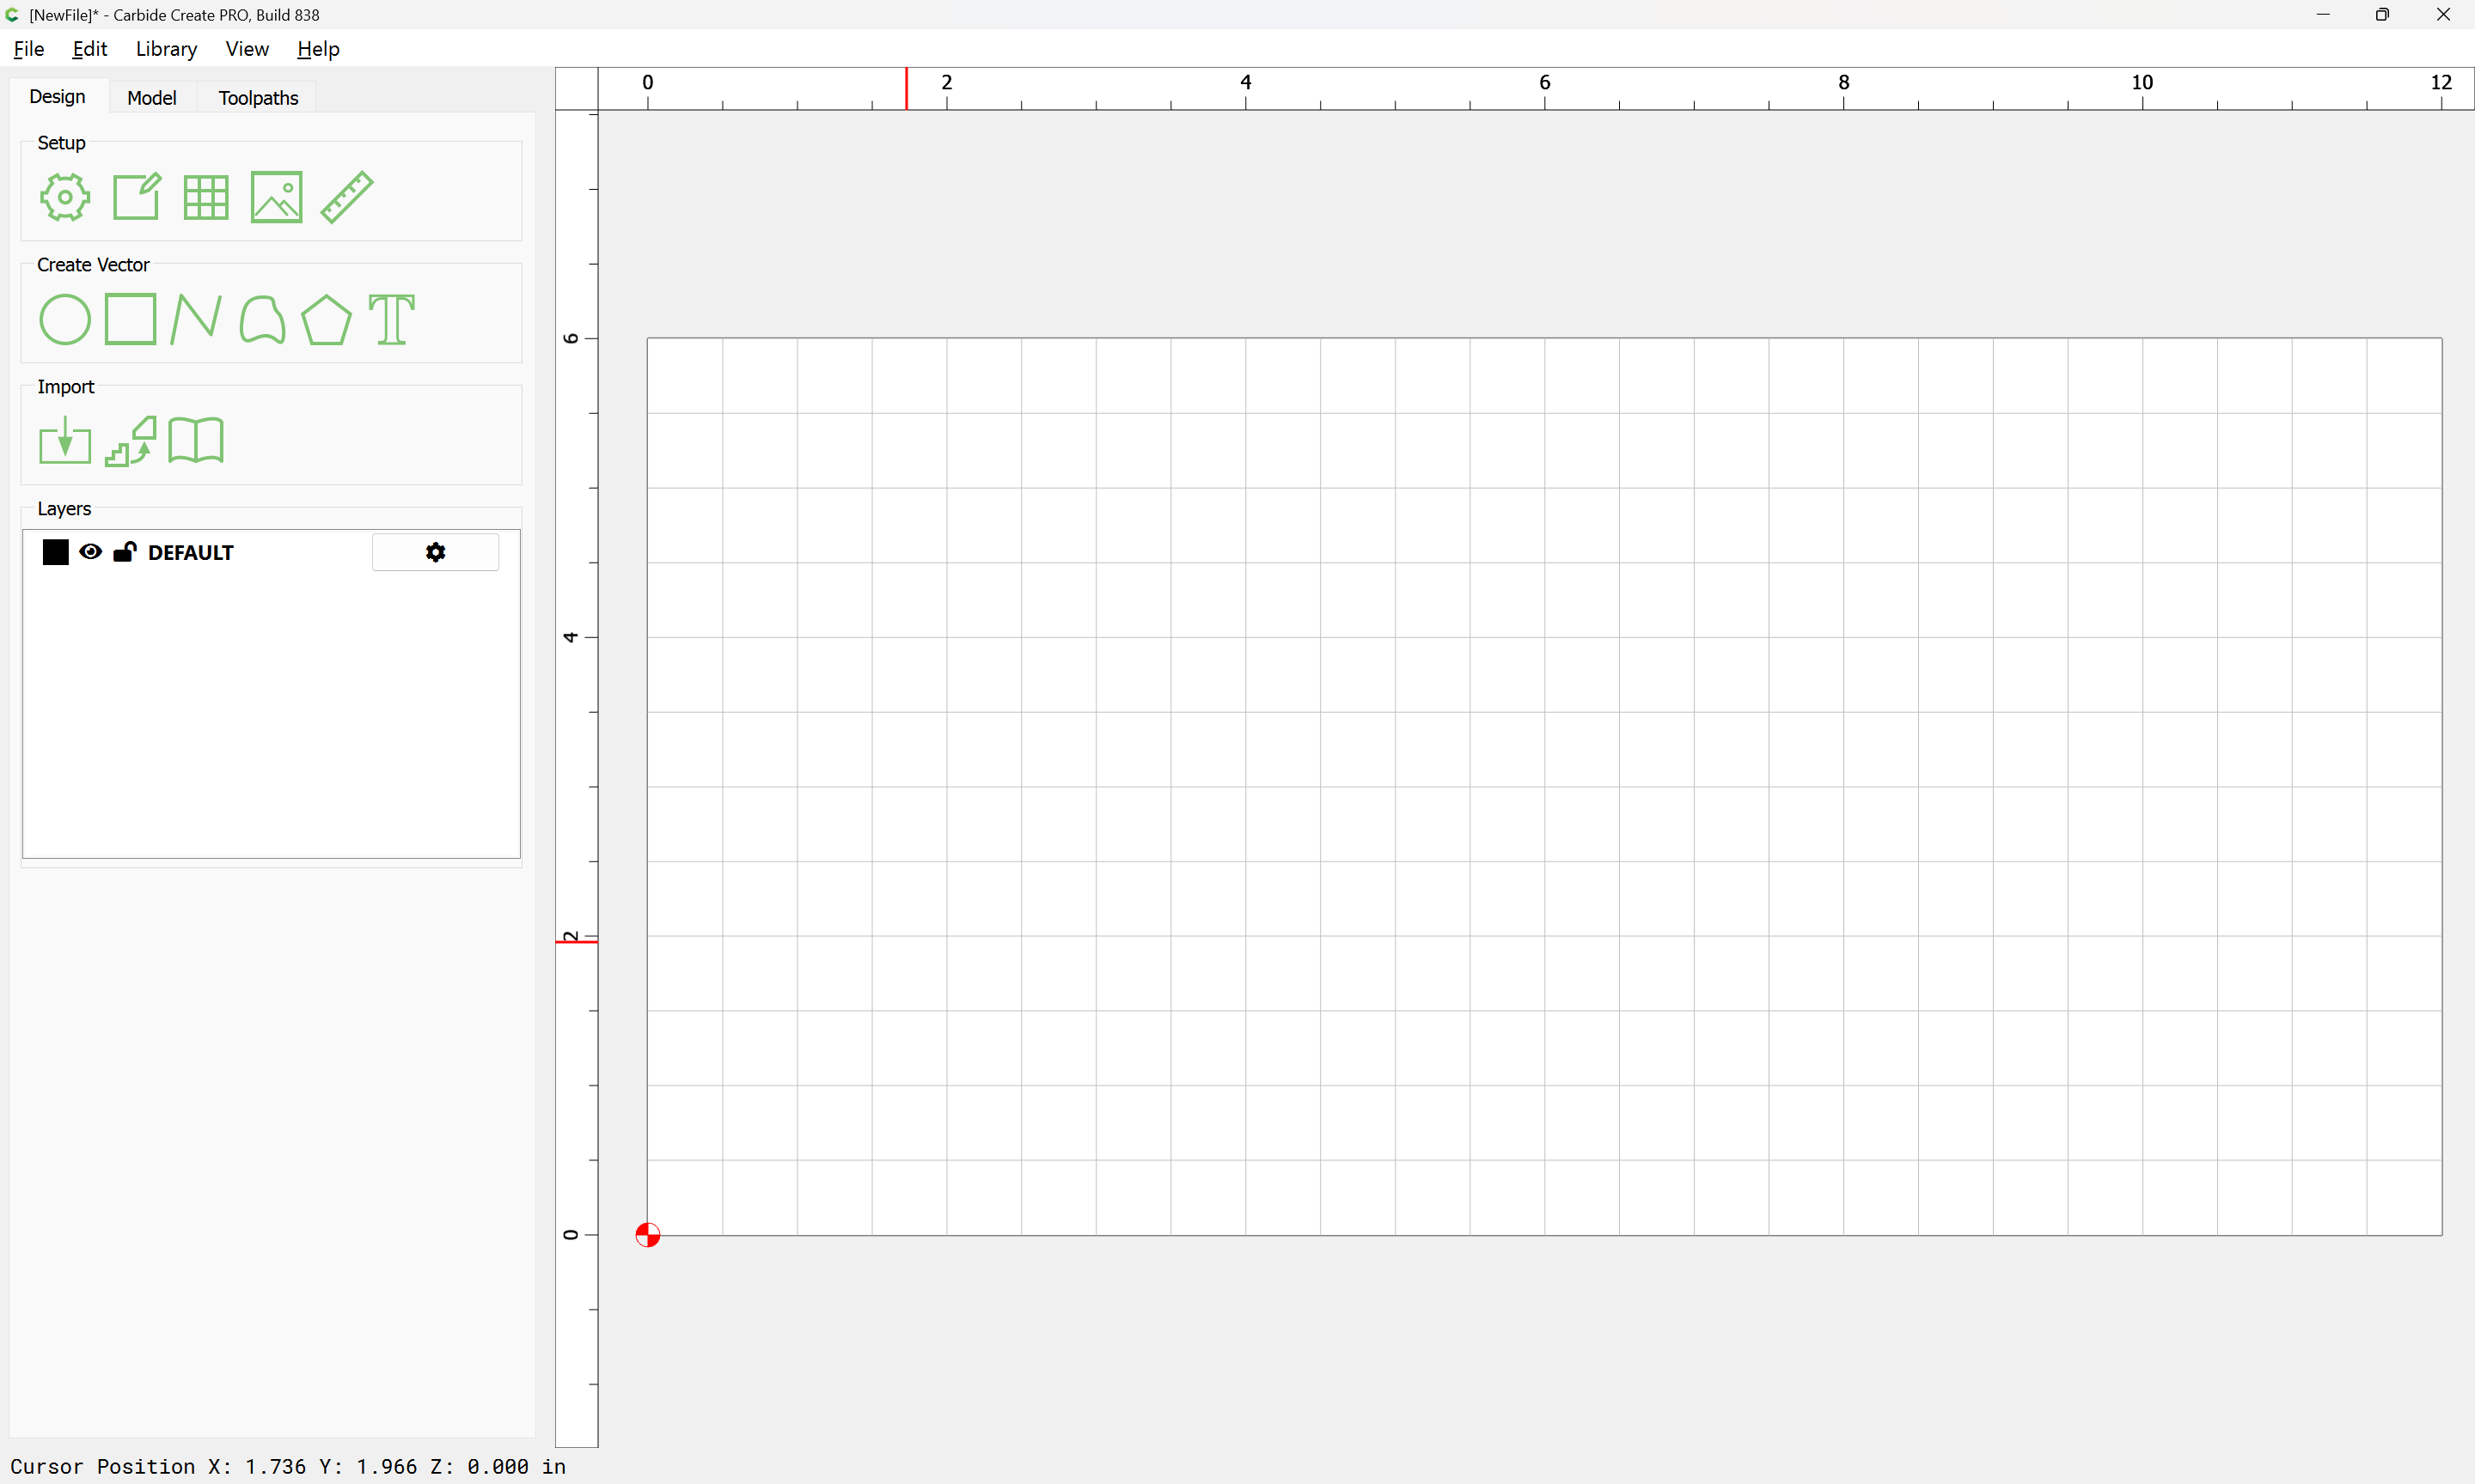This screenshot has height=1484, width=2475.
Task: Click the edit document setup icon
Action: click(x=136, y=197)
